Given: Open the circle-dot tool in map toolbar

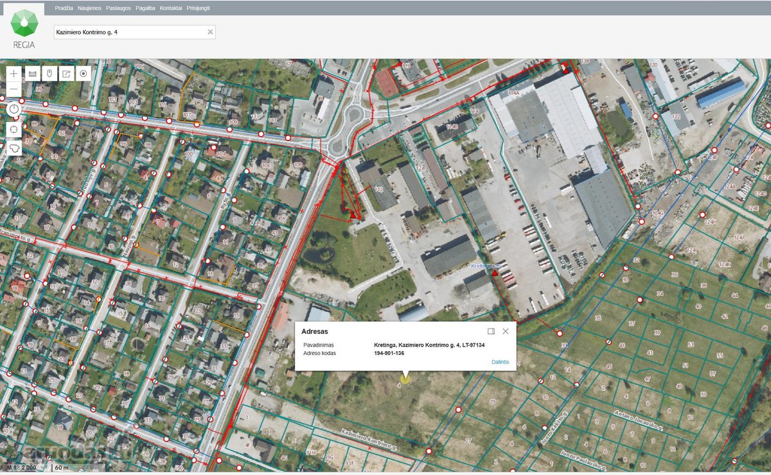Looking at the screenshot, I should pyautogui.click(x=84, y=74).
